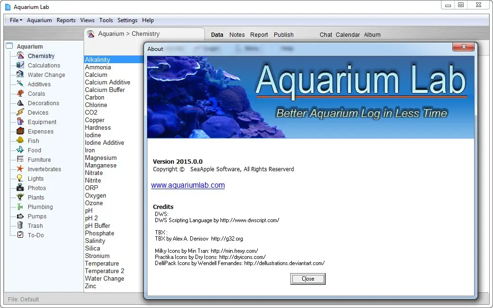Click the Close button in About dialog
Viewport: 493px width, 308px height.
tap(308, 279)
